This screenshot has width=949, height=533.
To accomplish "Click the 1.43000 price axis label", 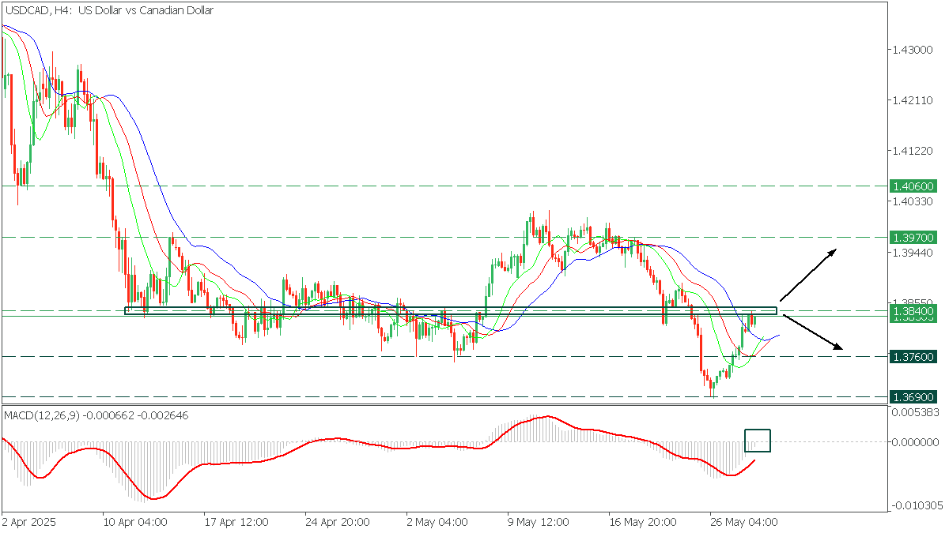I will click(x=912, y=50).
